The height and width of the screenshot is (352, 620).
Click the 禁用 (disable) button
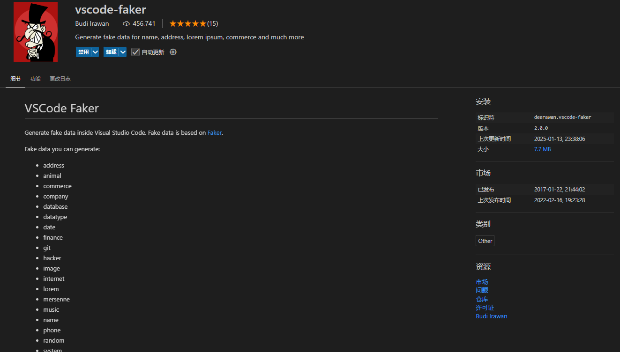pos(83,52)
